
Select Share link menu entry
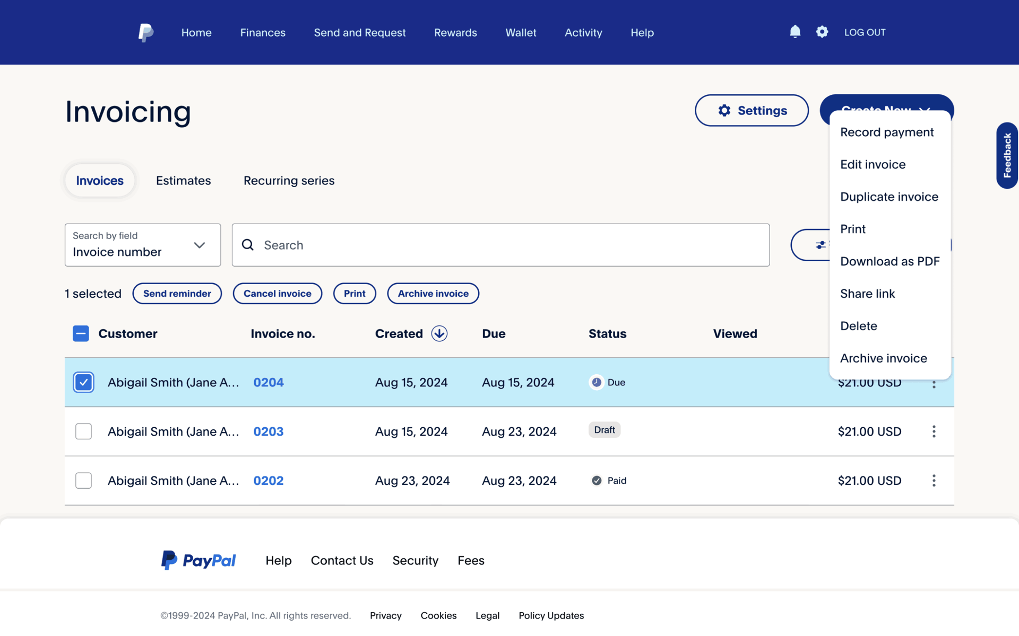(x=867, y=294)
